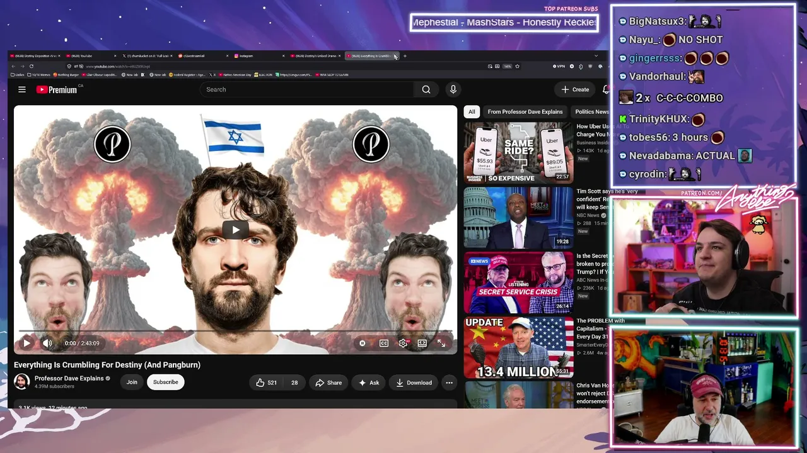The width and height of the screenshot is (807, 453).
Task: Dislike the video showing 28
Action: tap(294, 383)
